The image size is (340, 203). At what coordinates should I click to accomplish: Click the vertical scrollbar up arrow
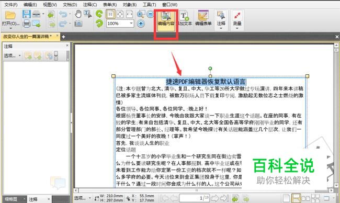336,46
